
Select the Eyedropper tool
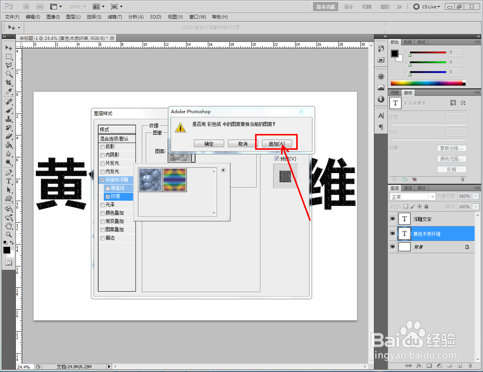tap(9, 92)
